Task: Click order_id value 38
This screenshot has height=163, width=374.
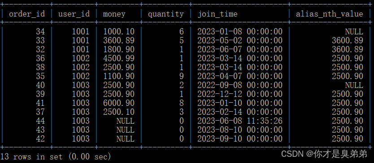Action: tap(40, 67)
